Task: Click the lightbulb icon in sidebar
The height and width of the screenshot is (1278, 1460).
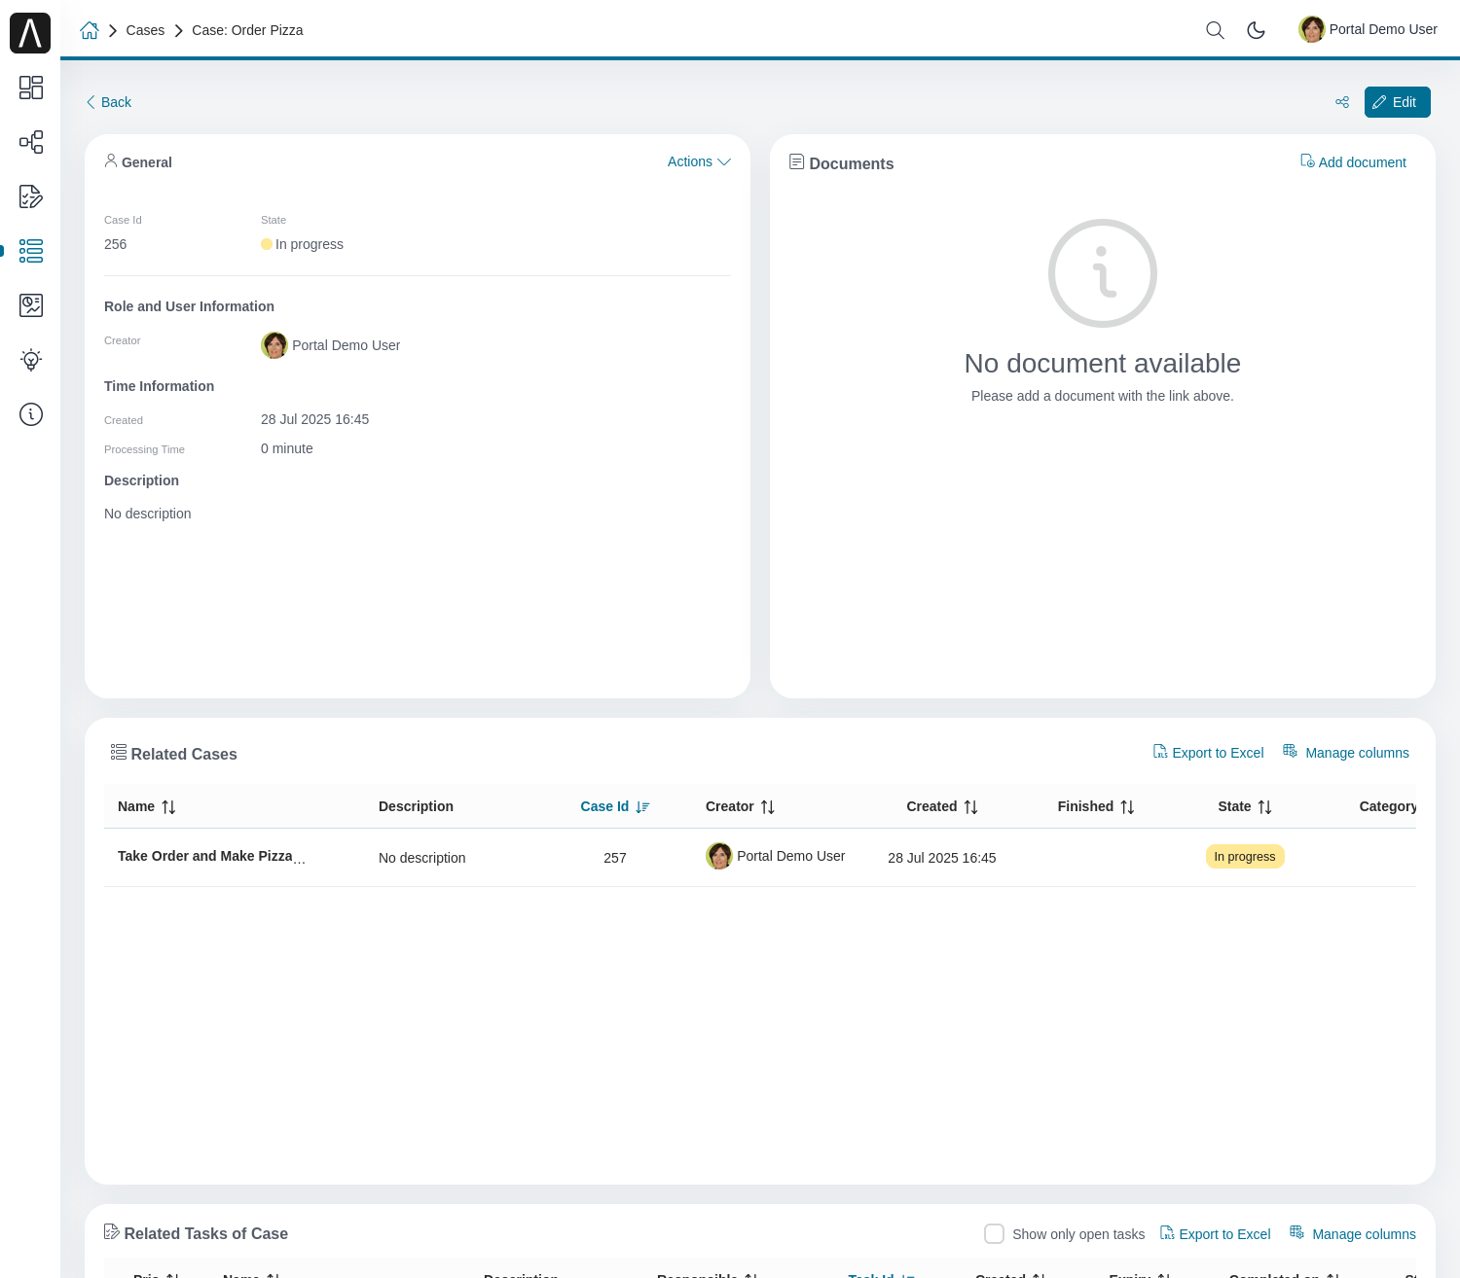Action: (31, 360)
